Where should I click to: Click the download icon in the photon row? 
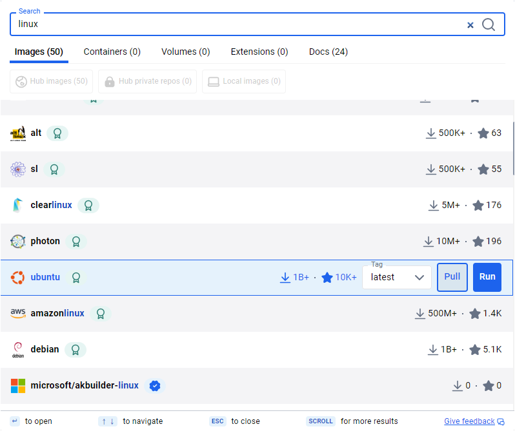[429, 242]
